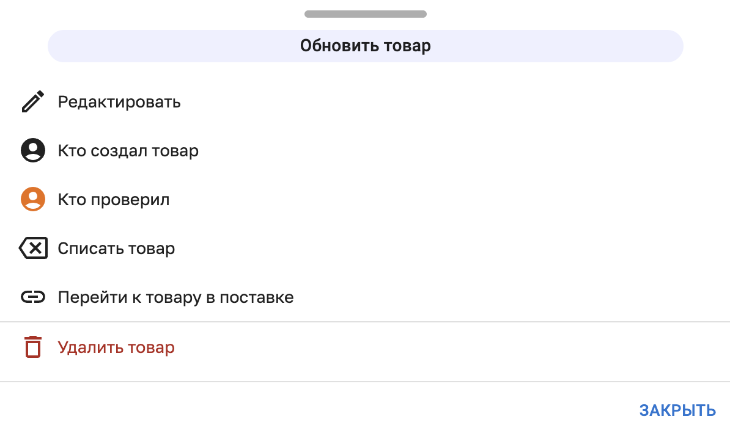The height and width of the screenshot is (436, 730).
Task: Click the Обновить товар header banner
Action: 365,45
